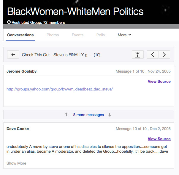Click Message 10 of 10, Dec 2, 2005

coord(143,129)
